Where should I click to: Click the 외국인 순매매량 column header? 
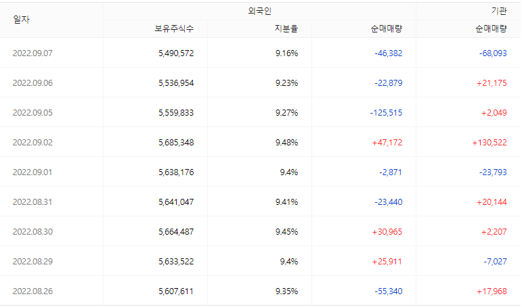[387, 28]
